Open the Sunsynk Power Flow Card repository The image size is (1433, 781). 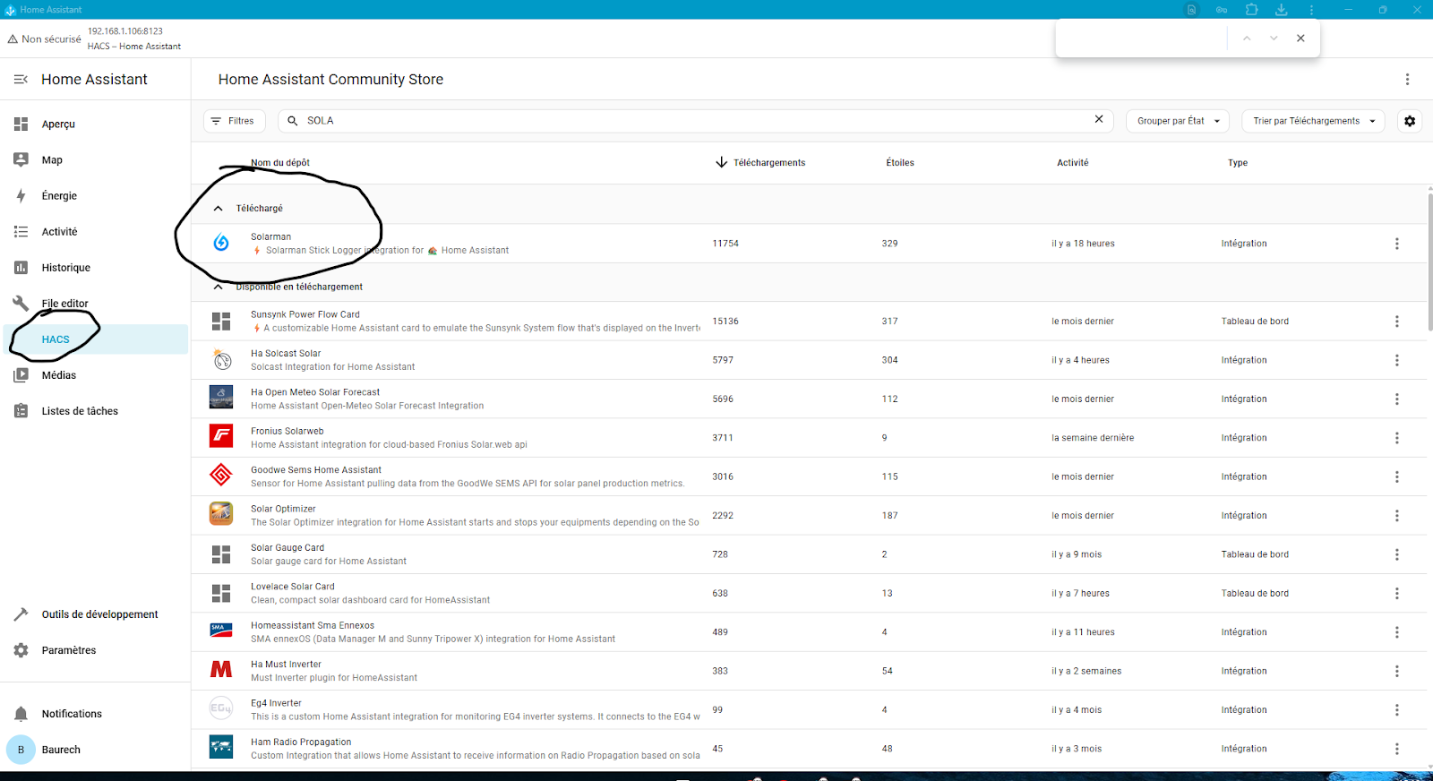305,315
